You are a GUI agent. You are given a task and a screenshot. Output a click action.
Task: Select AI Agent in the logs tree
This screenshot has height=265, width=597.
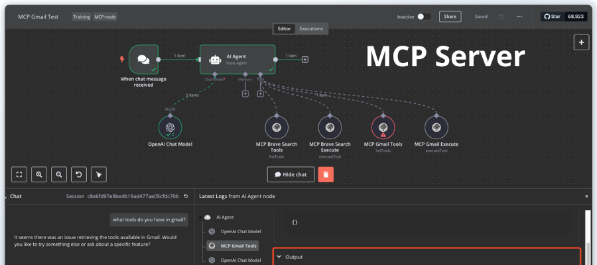[x=225, y=217]
